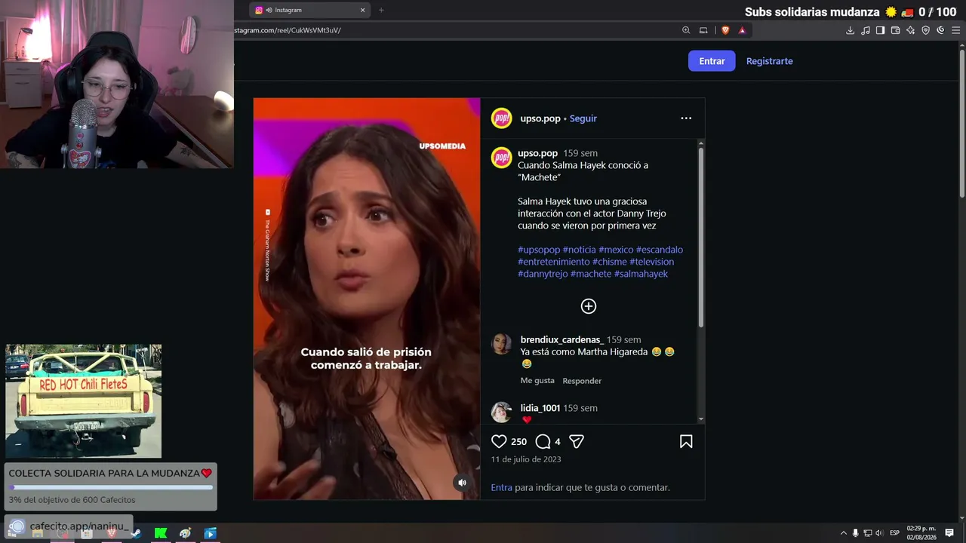The height and width of the screenshot is (543, 966).
Task: Open upso.pop username in the caption
Action: 537,153
